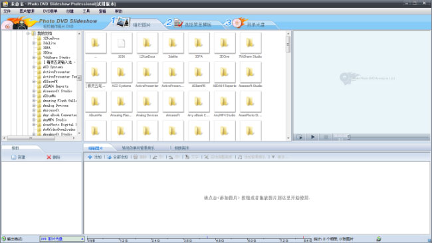Click the red X 删除 icon under album tab
The height and width of the screenshot is (243, 432).
pos(49,157)
